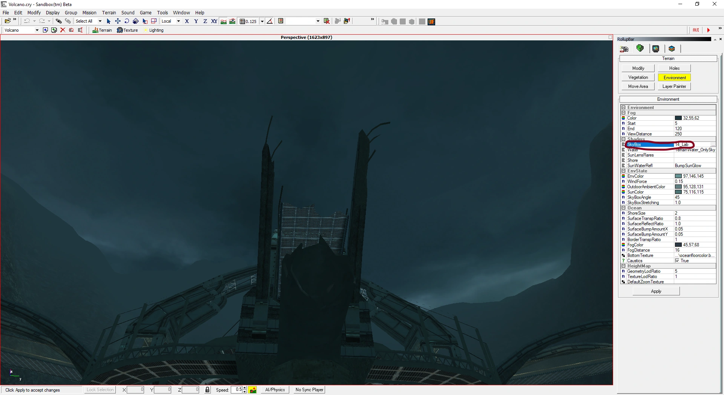Click the Apply button
724x395 pixels.
pos(656,291)
